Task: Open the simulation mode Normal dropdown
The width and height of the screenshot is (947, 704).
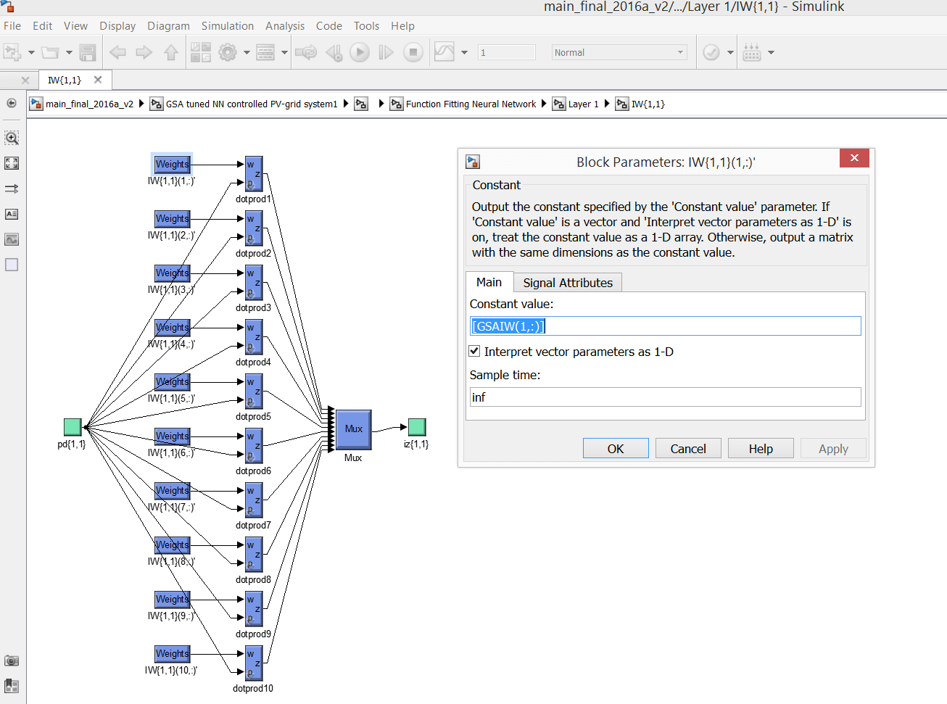Action: pos(619,52)
